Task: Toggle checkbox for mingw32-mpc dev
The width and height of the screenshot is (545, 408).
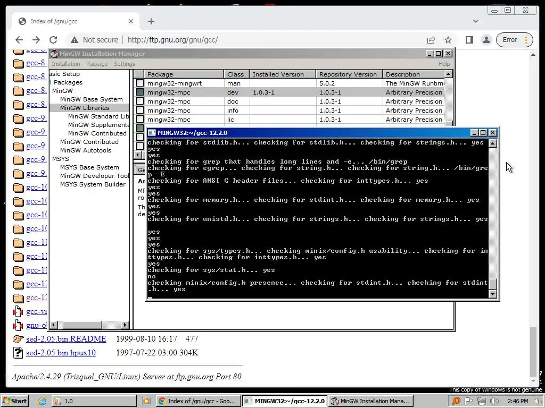Action: 140,92
